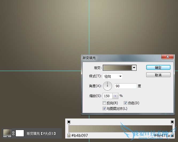Toggle the 仿色(D) dither checkbox
The height and width of the screenshot is (142, 178).
tap(125, 103)
